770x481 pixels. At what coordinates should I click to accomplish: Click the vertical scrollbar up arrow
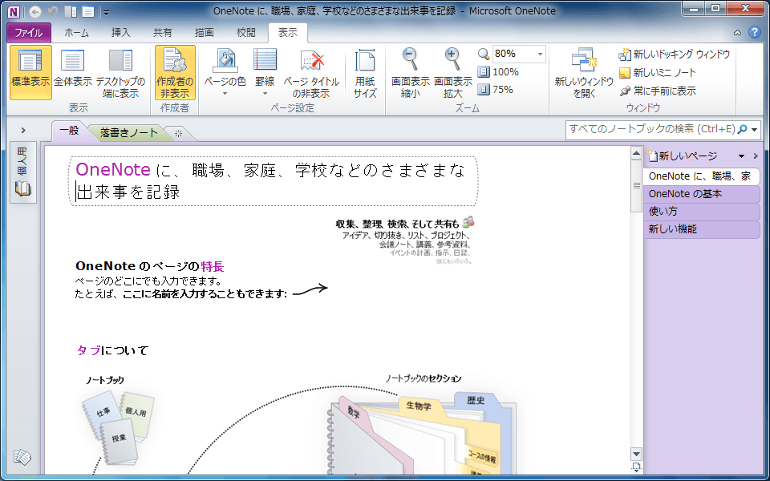point(636,154)
